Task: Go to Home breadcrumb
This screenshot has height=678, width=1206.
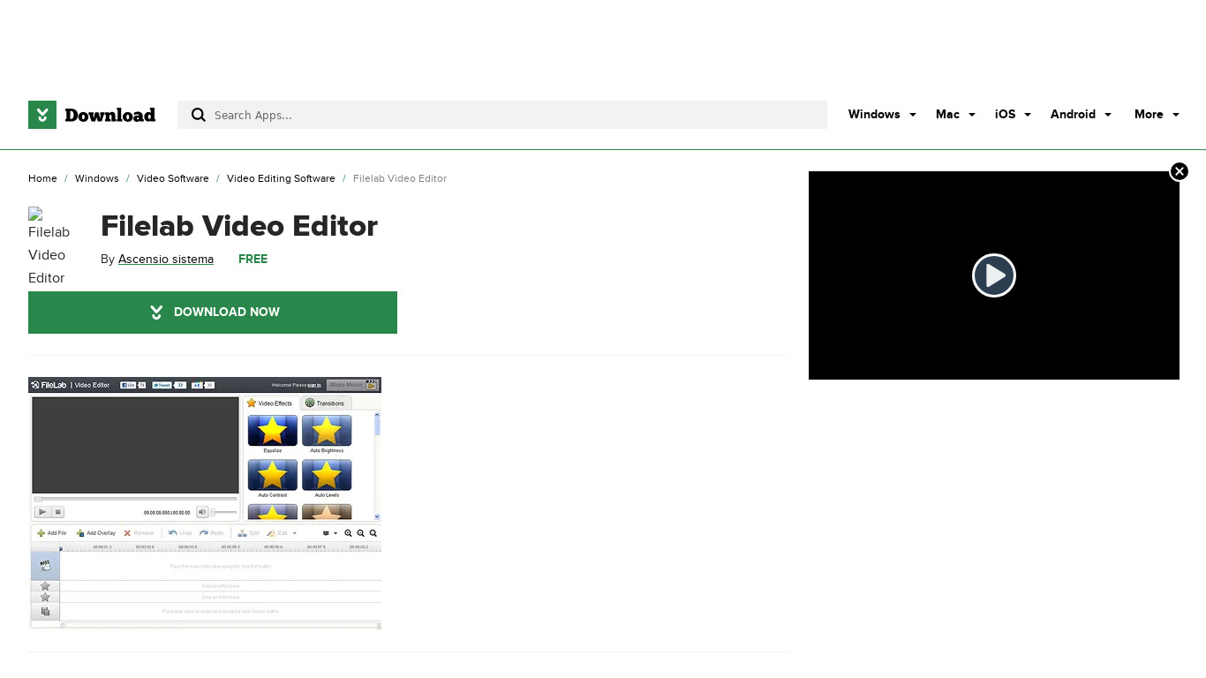Action: click(x=42, y=178)
